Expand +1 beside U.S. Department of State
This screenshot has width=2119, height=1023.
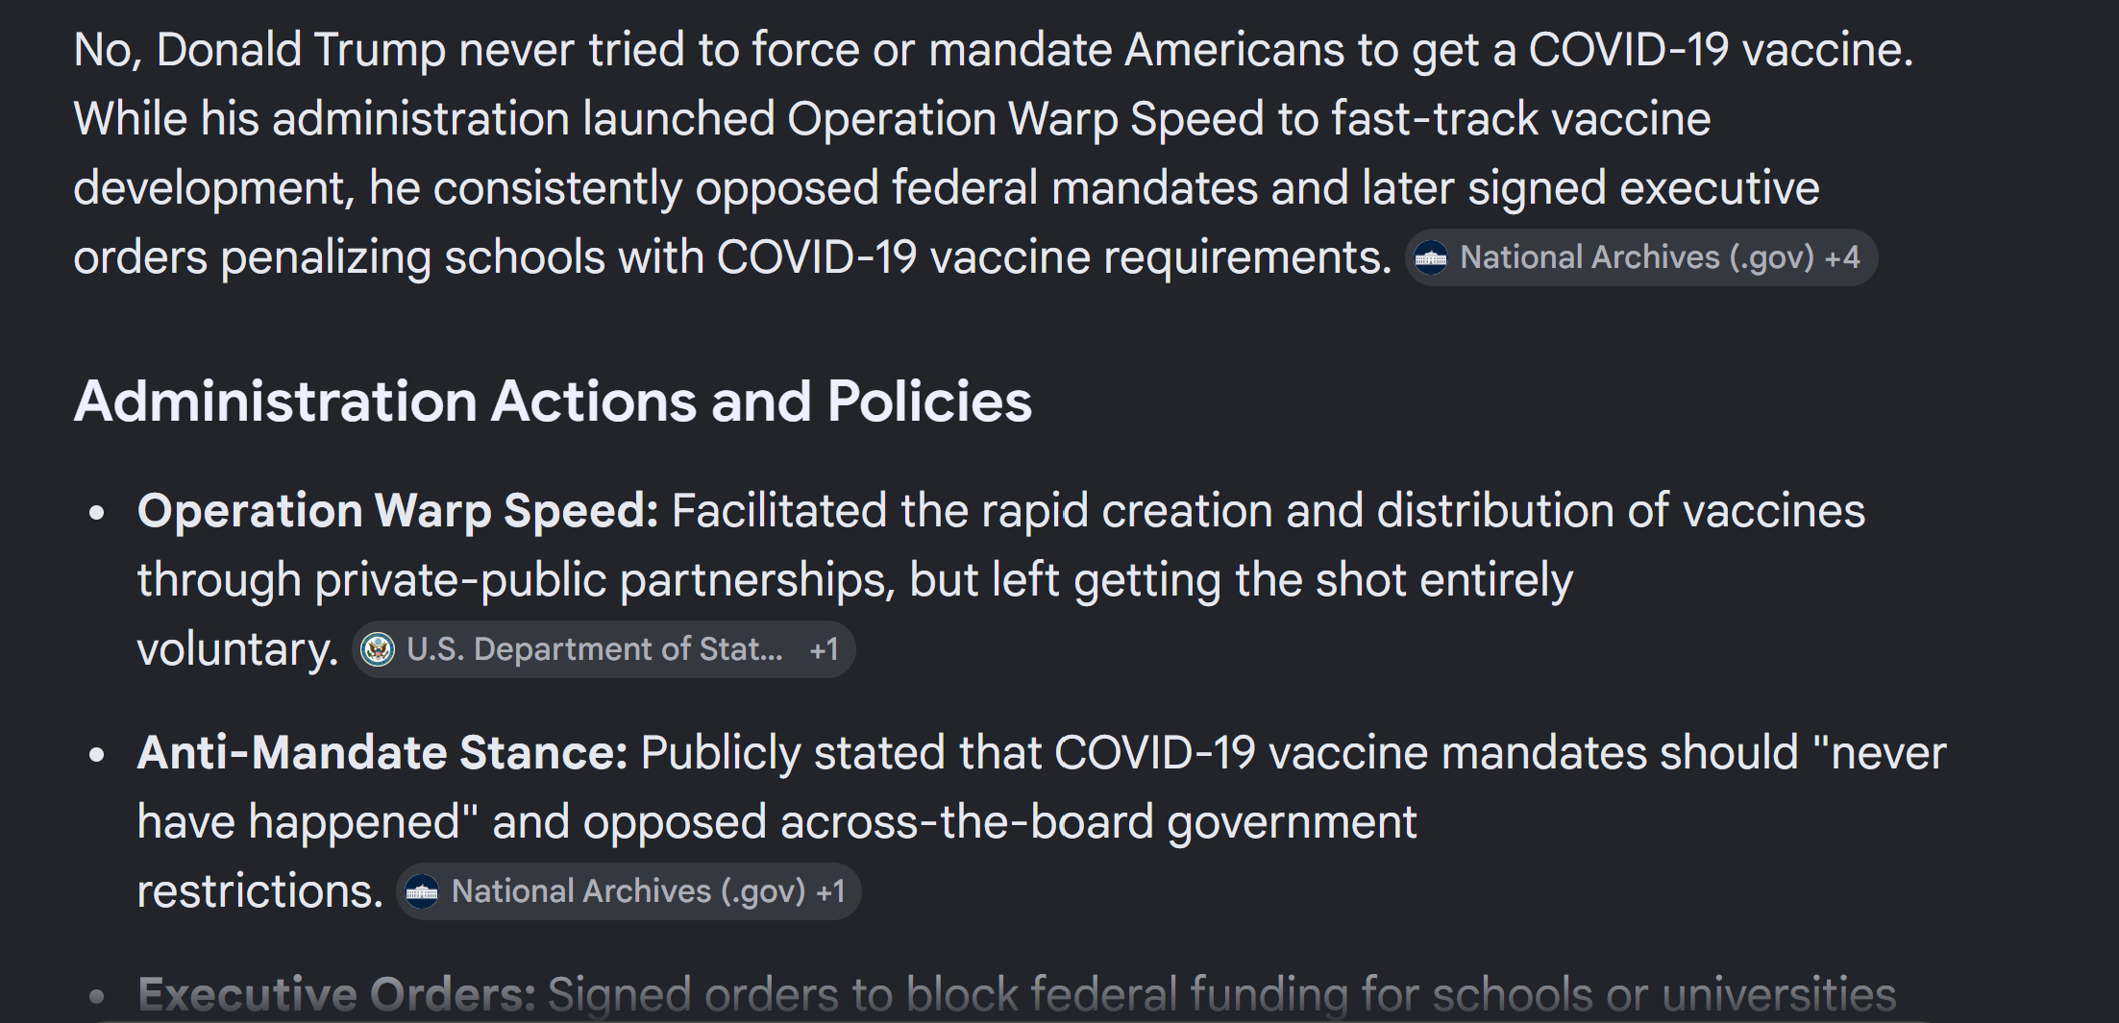click(825, 649)
